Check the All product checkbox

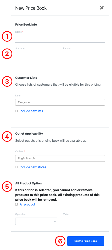click(16, 204)
